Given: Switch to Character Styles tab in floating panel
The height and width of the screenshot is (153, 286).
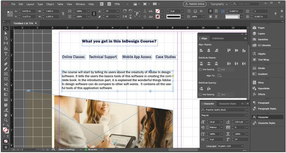Looking at the screenshot, I should pos(227,104).
